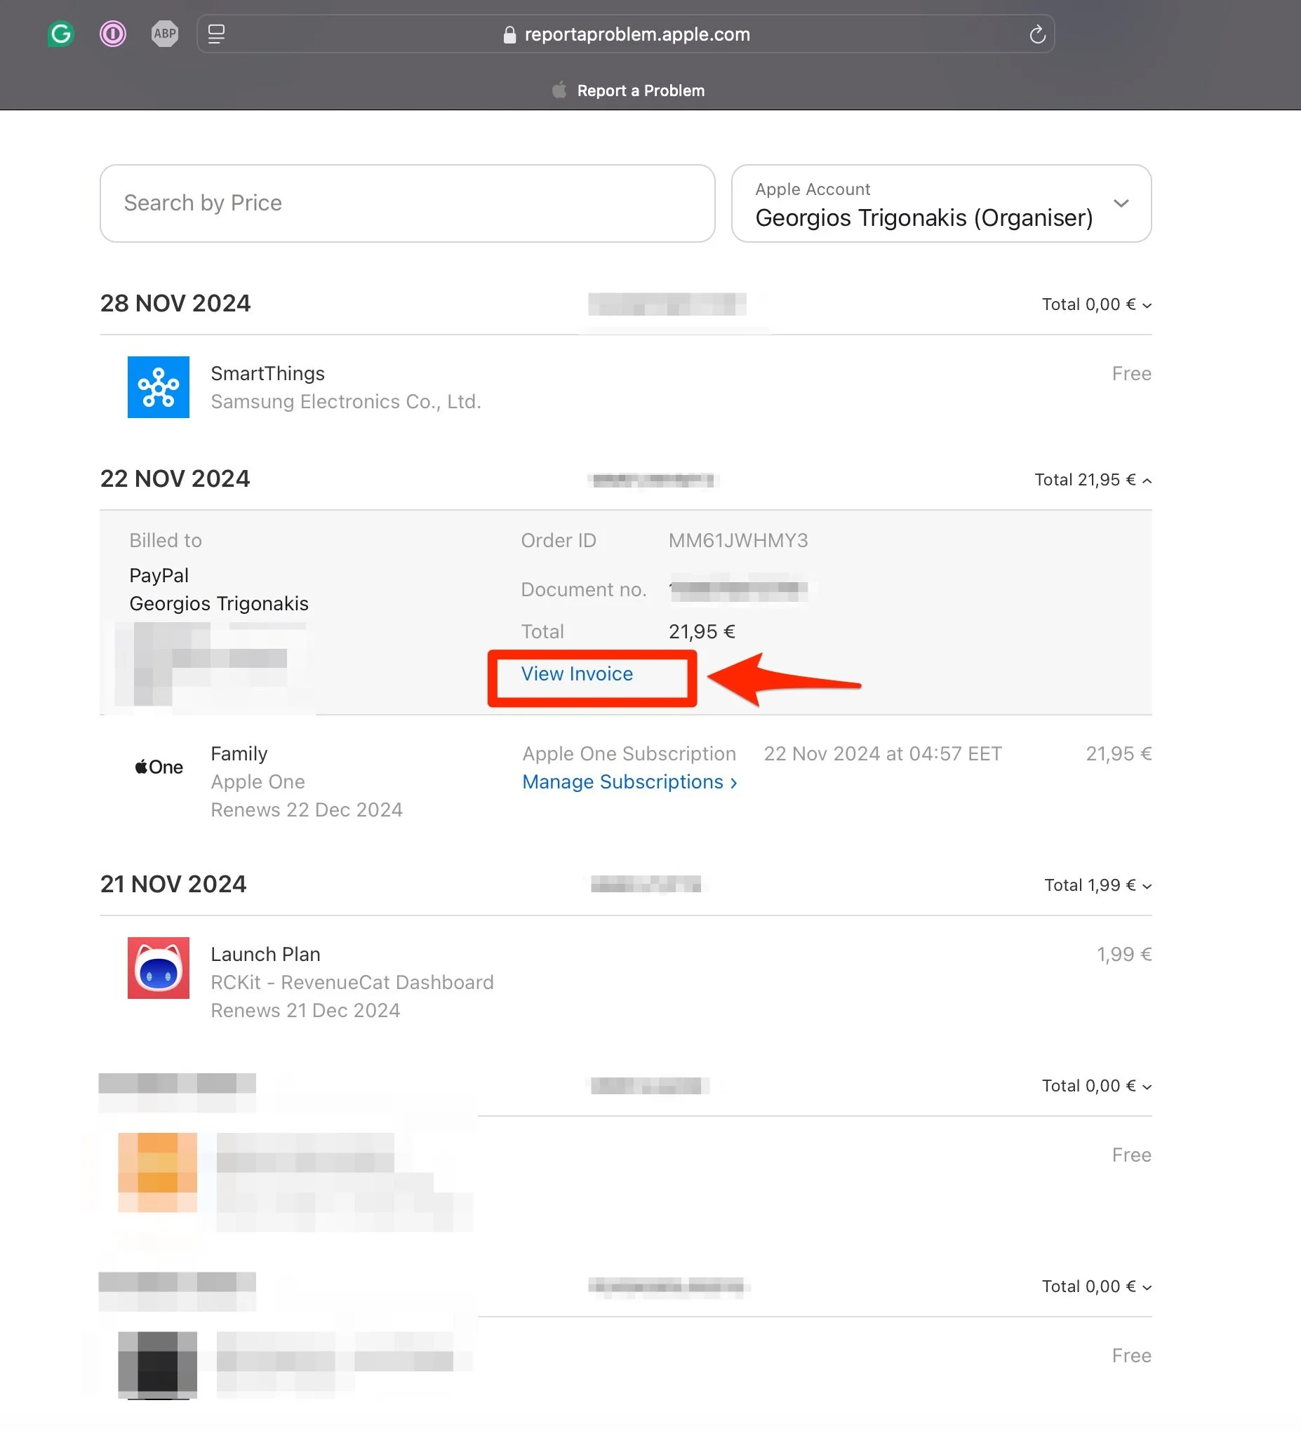1301x1431 pixels.
Task: Click the Apple One logo
Action: [159, 767]
